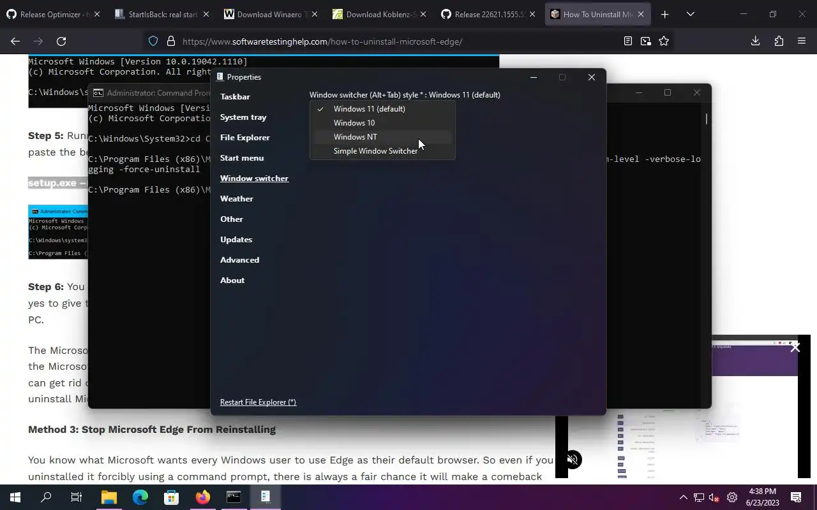This screenshot has height=510, width=817.
Task: Open Windows Start button
Action: point(15,497)
